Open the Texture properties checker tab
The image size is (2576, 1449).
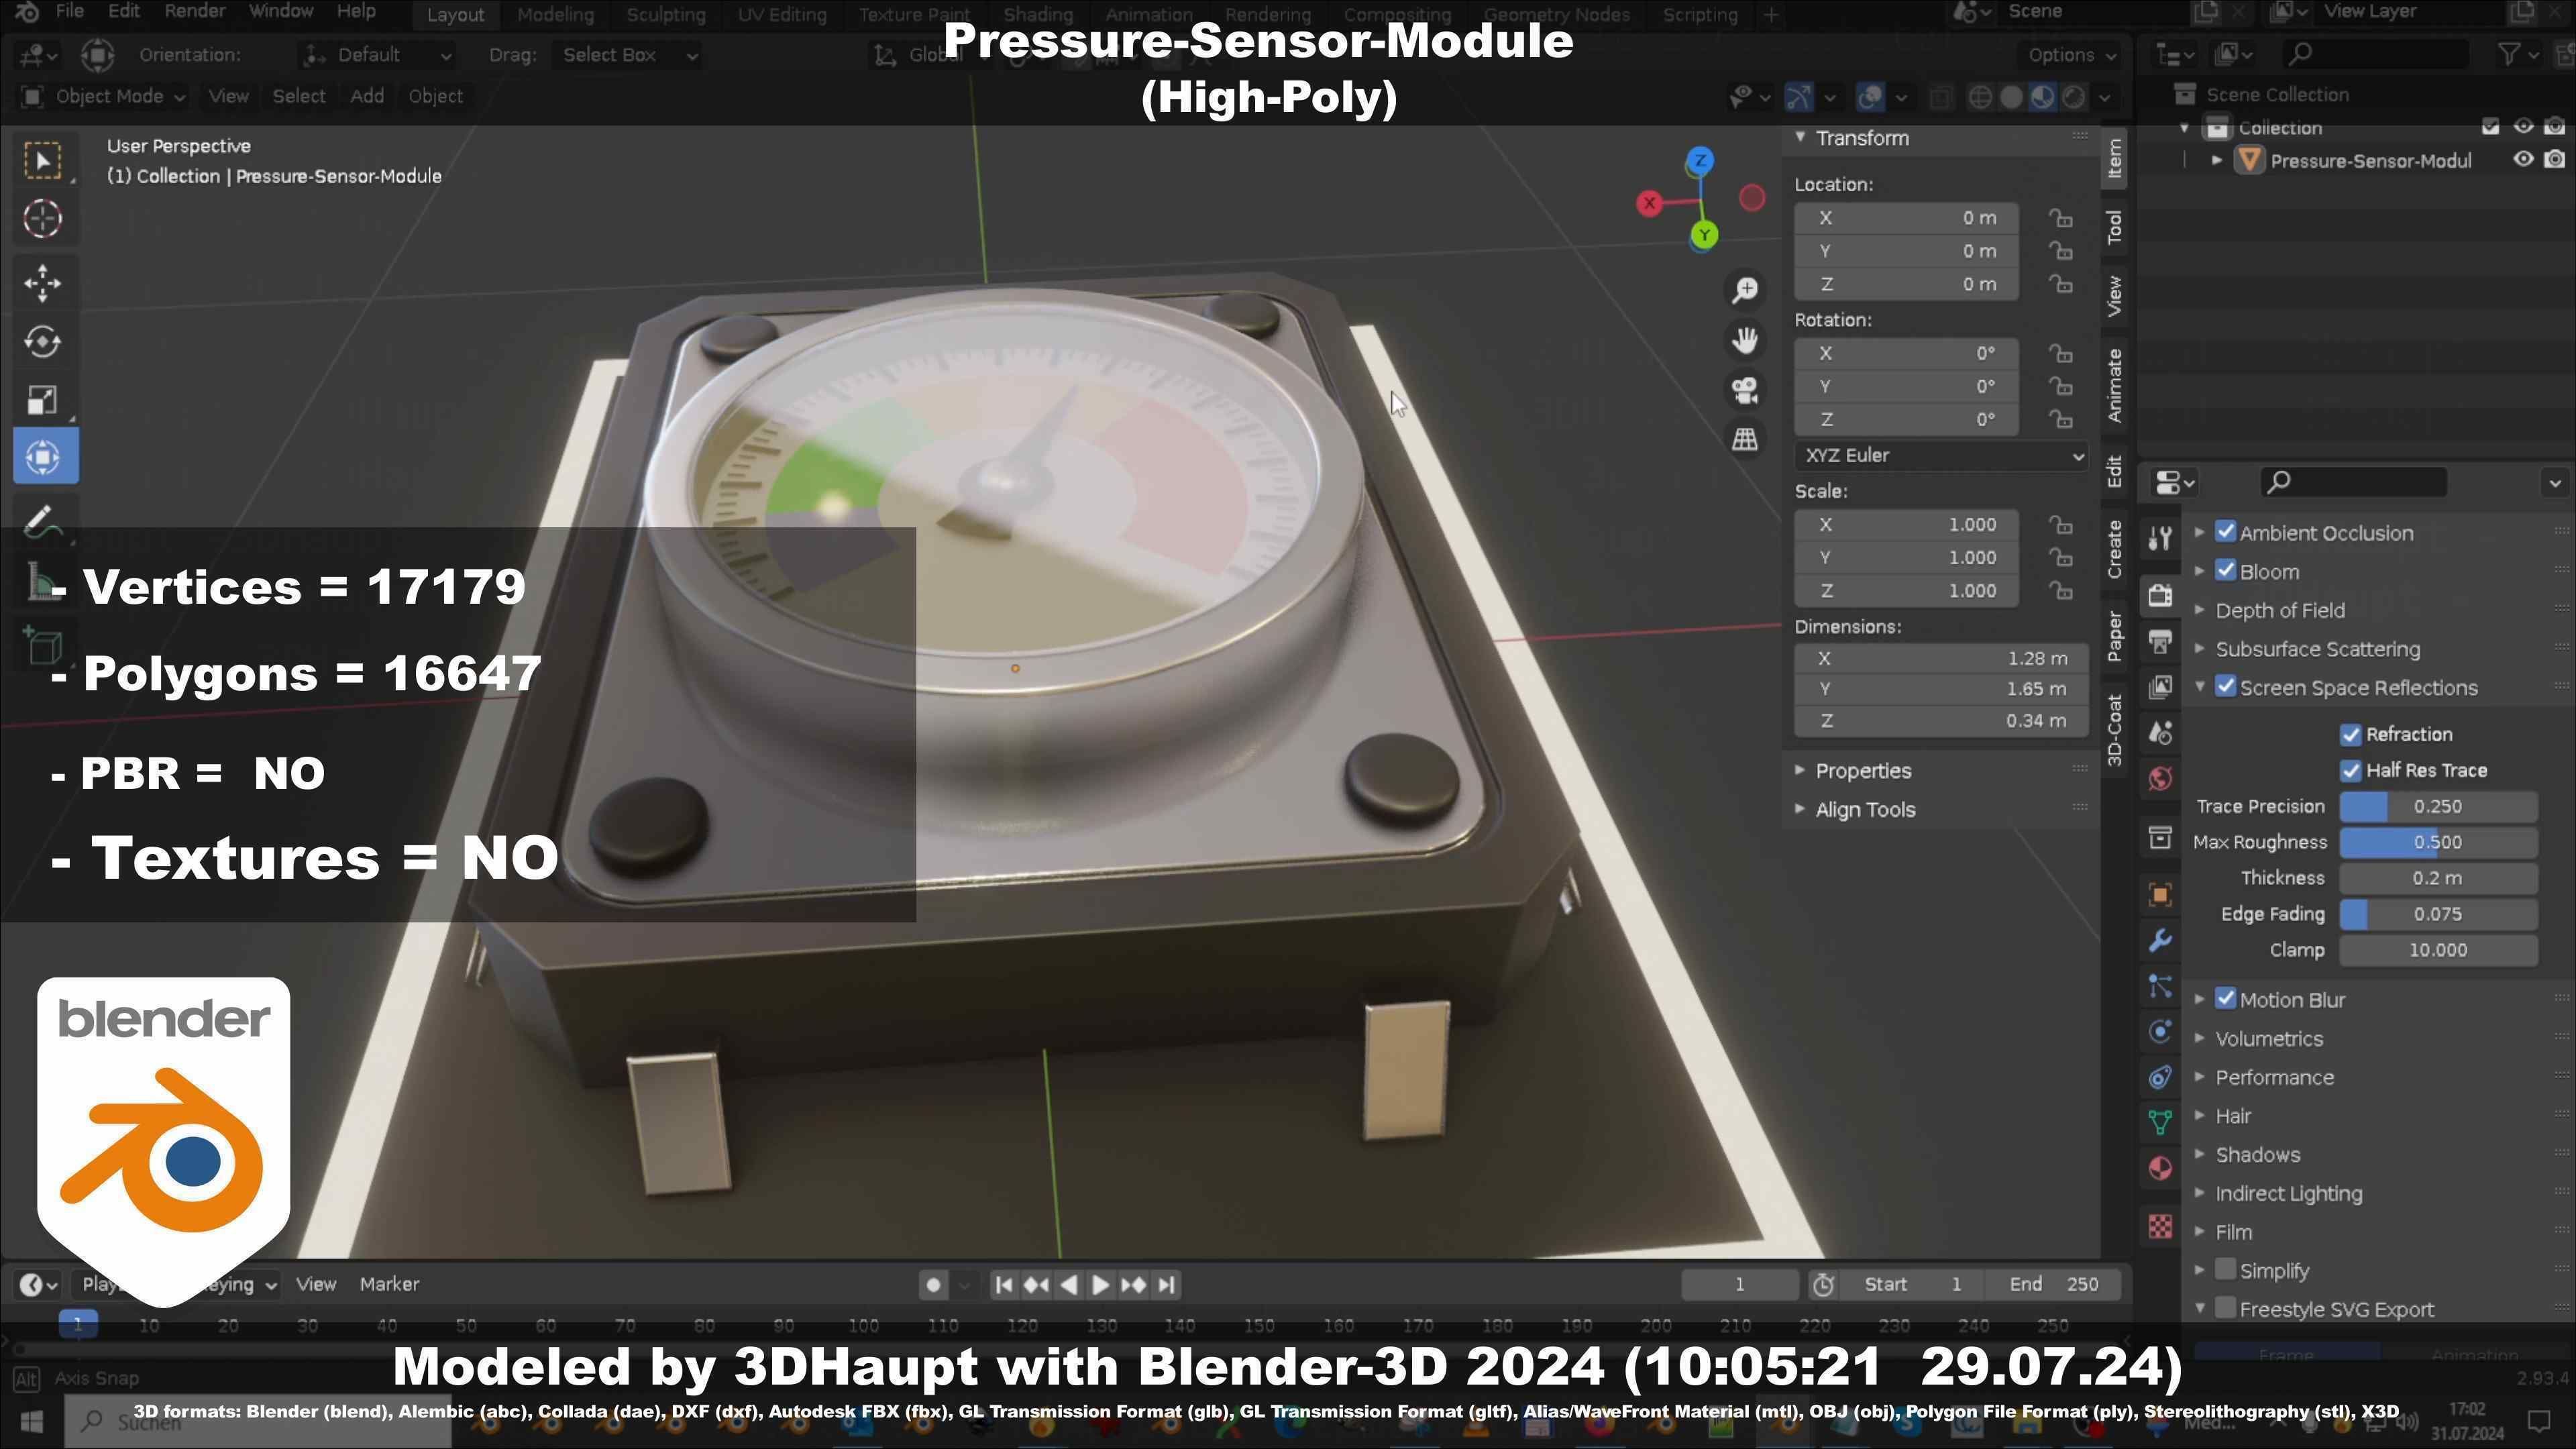coord(2160,1226)
